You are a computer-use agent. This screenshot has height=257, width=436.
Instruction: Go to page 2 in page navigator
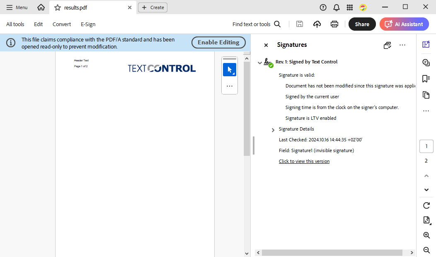pos(426,161)
